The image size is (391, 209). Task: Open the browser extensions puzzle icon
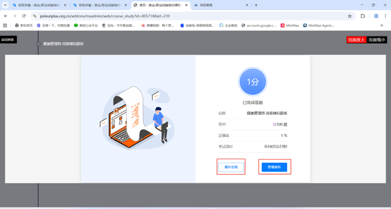click(x=363, y=16)
